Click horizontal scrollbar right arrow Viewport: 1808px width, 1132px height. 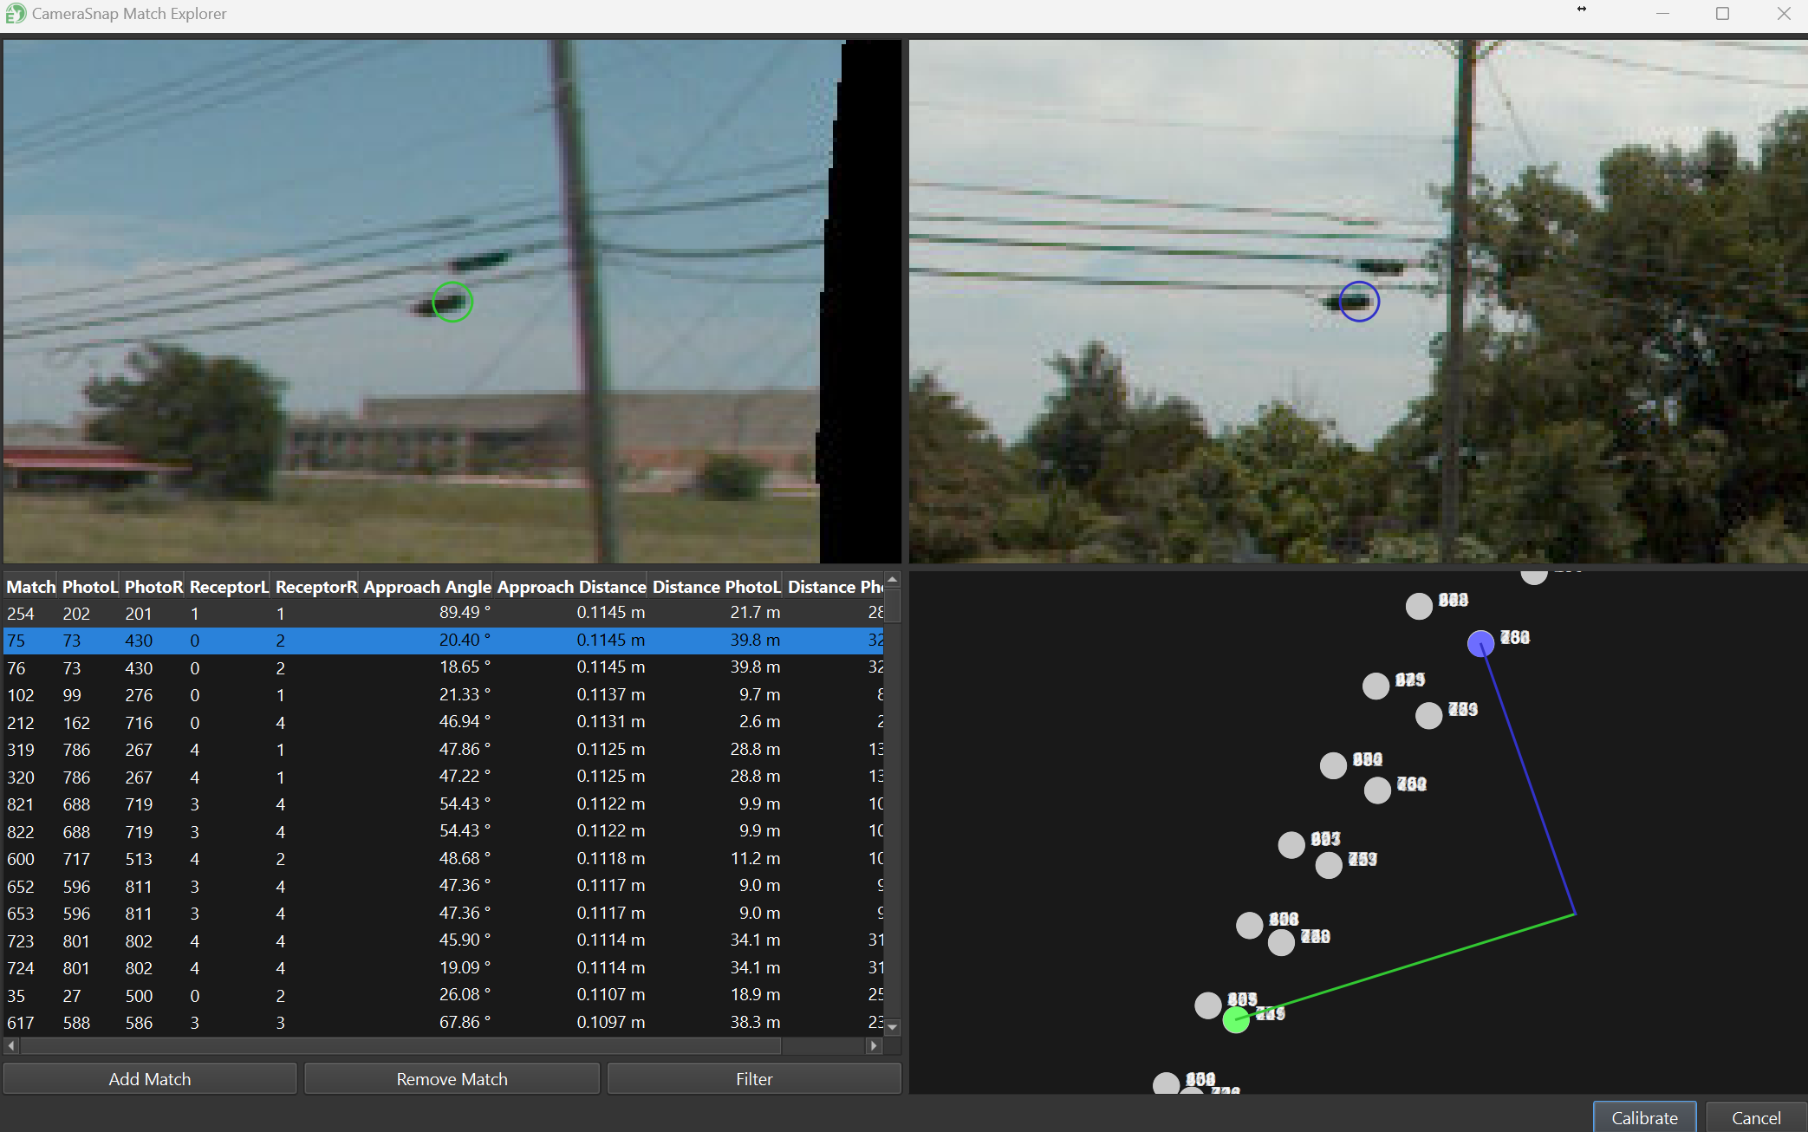pyautogui.click(x=874, y=1046)
